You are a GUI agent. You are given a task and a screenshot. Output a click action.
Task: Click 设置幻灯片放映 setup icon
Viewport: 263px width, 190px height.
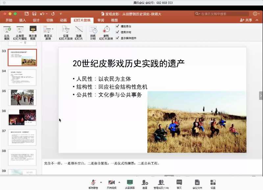pyautogui.click(x=66, y=30)
